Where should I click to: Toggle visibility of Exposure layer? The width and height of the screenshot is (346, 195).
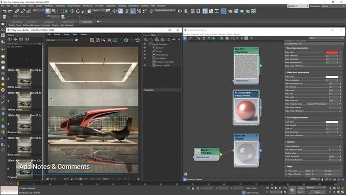pos(145,48)
